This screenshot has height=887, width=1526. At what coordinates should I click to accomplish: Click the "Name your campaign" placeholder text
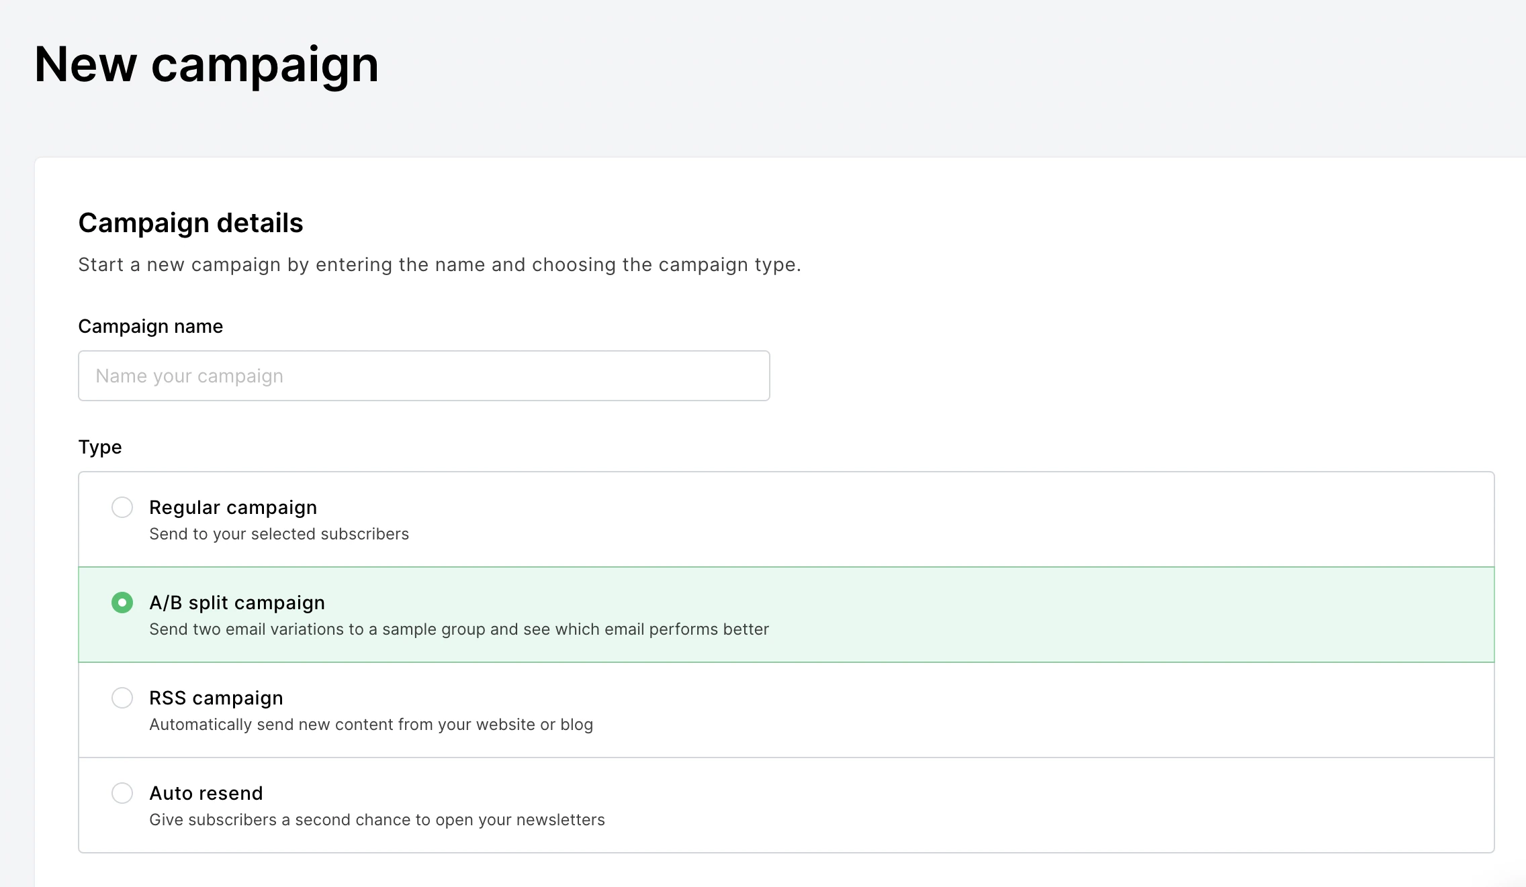(189, 376)
